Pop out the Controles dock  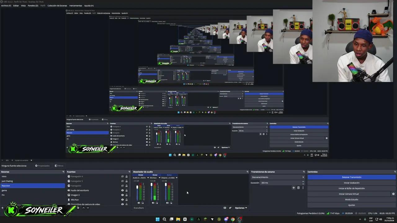tap(395, 172)
